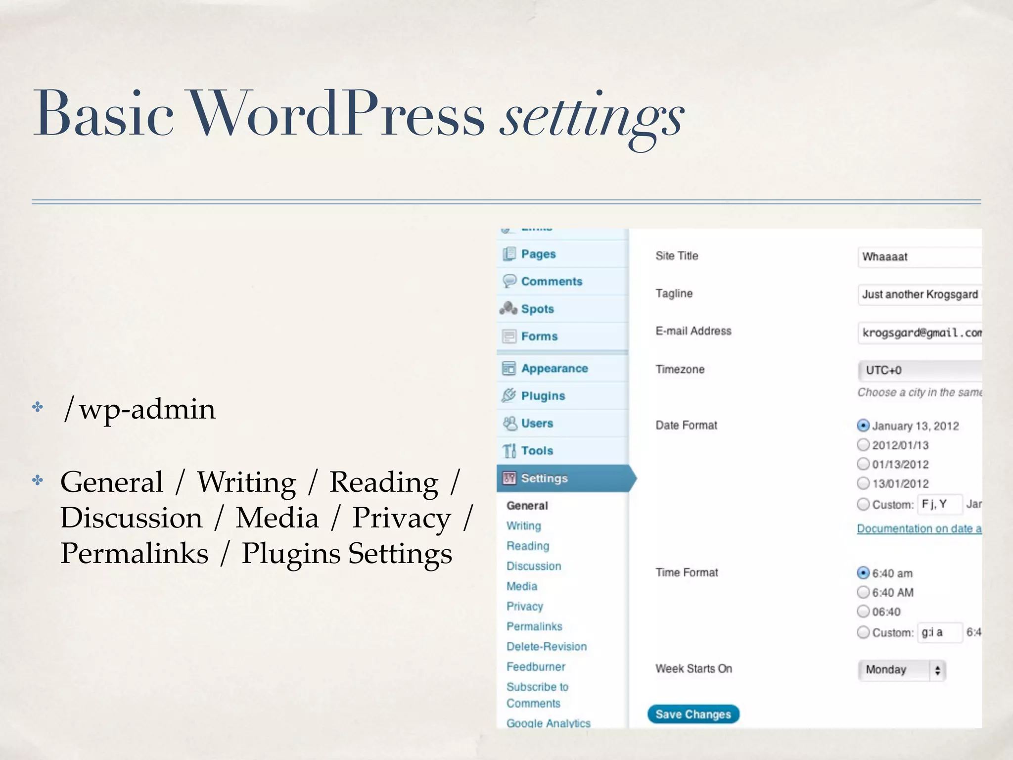Click the Settings icon in sidebar
The image size is (1013, 760).
click(x=509, y=478)
